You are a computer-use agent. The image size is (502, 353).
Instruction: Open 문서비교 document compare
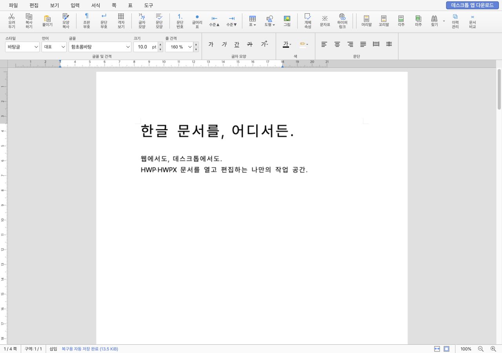472,21
